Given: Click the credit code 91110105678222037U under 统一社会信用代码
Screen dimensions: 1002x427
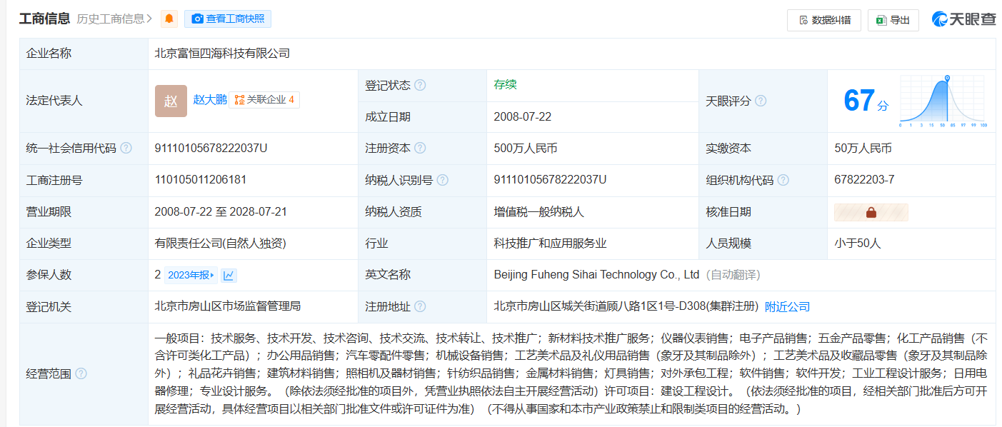Looking at the screenshot, I should coord(211,149).
